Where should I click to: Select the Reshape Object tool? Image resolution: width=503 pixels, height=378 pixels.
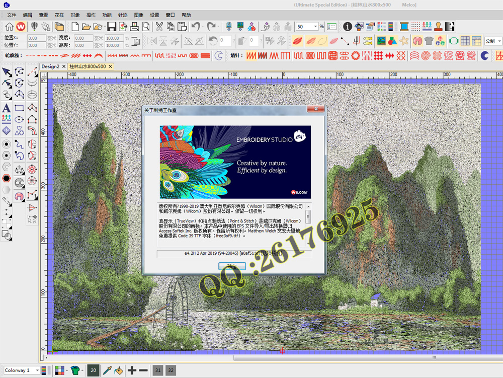[x=7, y=84]
